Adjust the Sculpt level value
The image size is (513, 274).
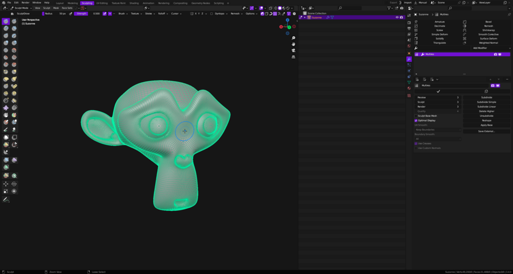438,102
